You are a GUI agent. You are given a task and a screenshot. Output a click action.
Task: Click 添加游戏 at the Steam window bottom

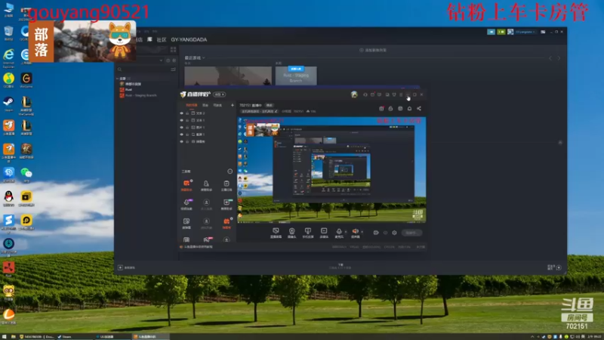click(x=127, y=267)
